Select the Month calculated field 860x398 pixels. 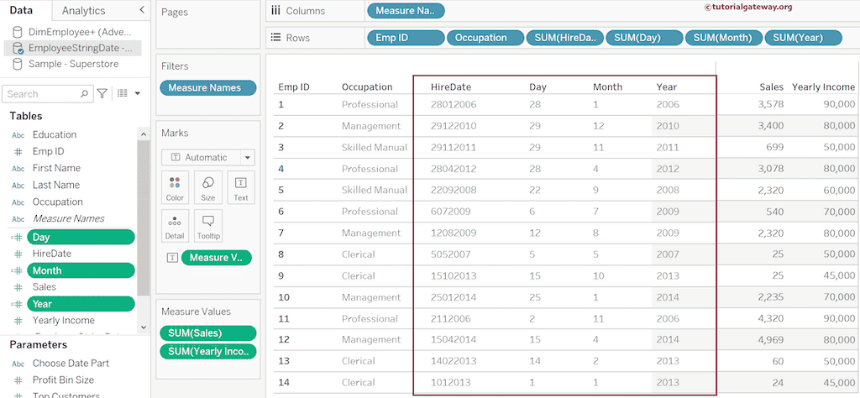click(x=81, y=270)
